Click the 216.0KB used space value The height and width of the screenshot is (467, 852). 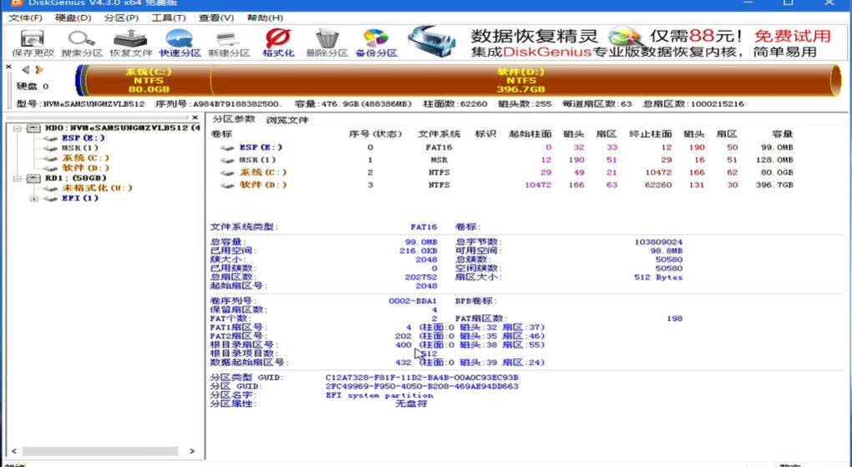[418, 251]
